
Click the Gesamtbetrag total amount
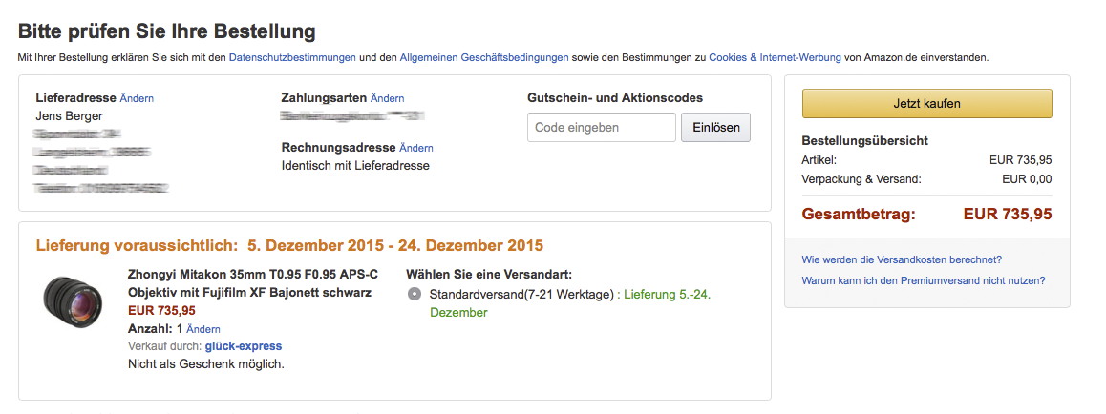click(1008, 214)
